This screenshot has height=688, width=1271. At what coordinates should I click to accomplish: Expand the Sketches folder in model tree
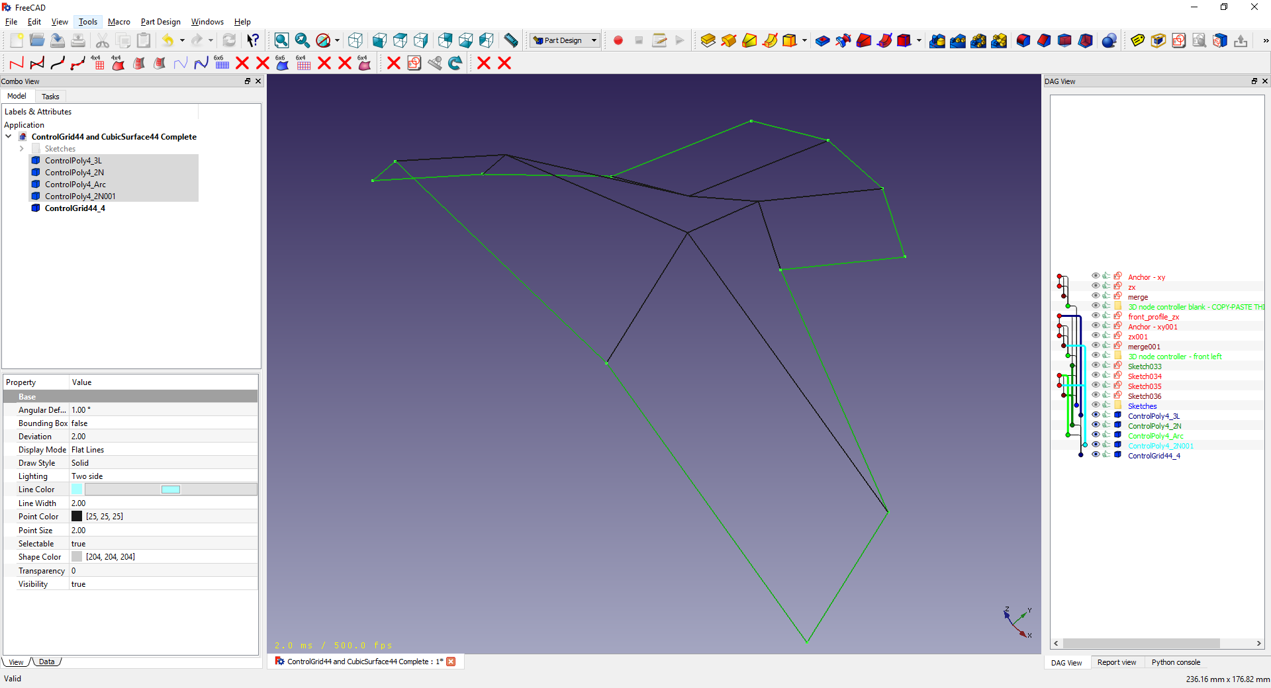tap(22, 149)
